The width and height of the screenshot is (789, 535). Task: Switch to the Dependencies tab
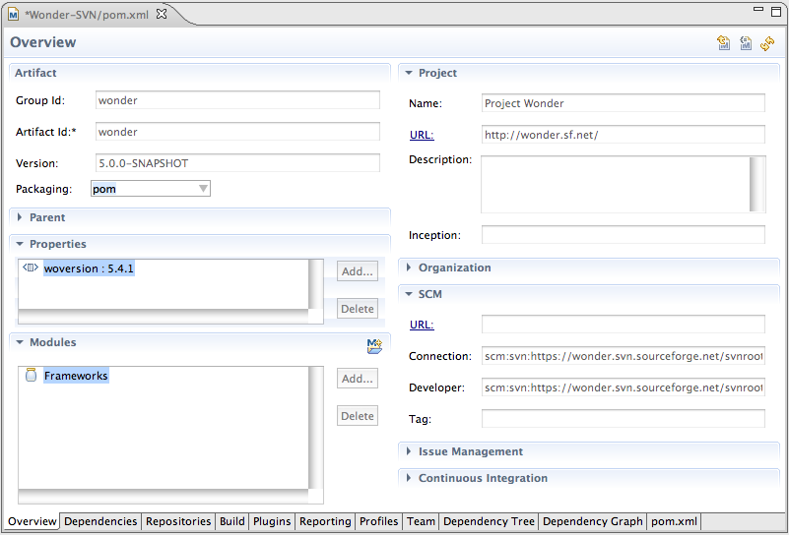click(x=100, y=521)
